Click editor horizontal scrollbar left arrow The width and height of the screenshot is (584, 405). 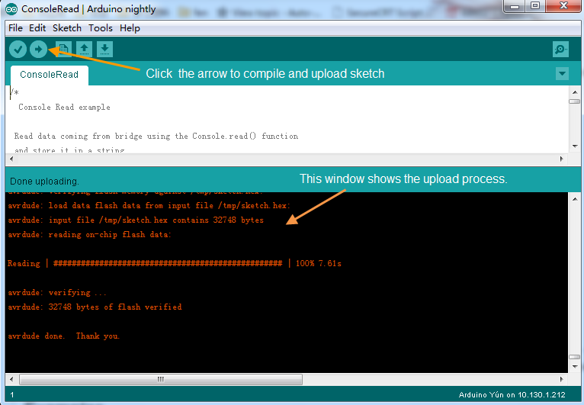pos(11,159)
